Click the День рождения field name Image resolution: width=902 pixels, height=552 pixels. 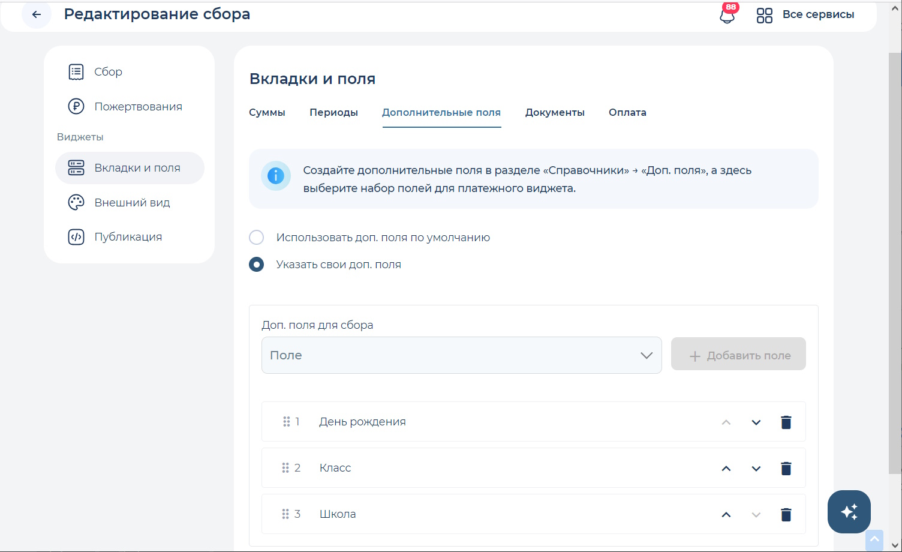pos(362,422)
